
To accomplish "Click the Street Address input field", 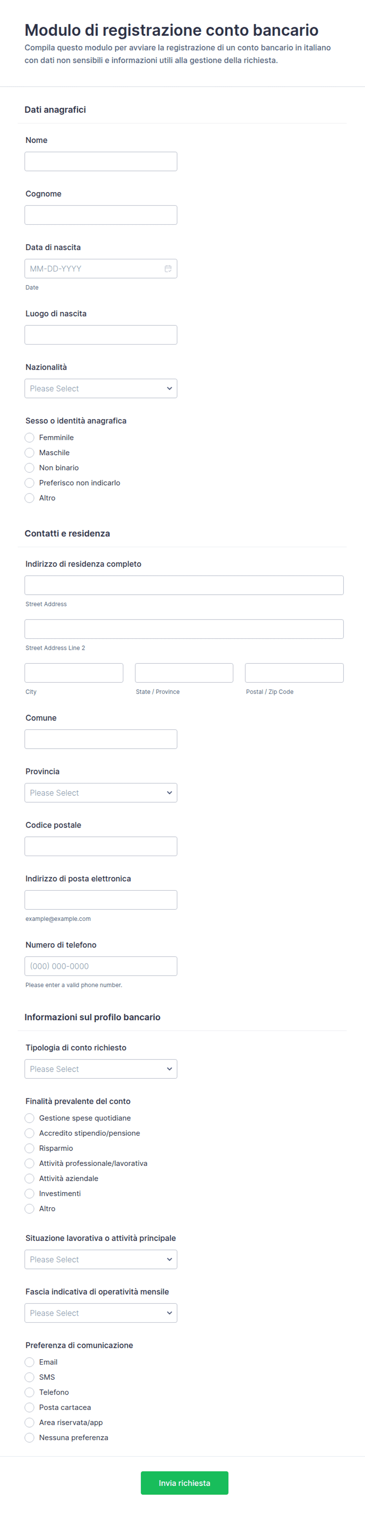I will 184,585.
